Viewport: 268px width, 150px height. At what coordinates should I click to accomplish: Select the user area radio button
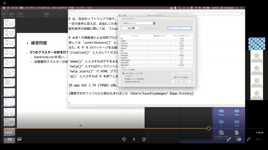click(x=123, y=76)
